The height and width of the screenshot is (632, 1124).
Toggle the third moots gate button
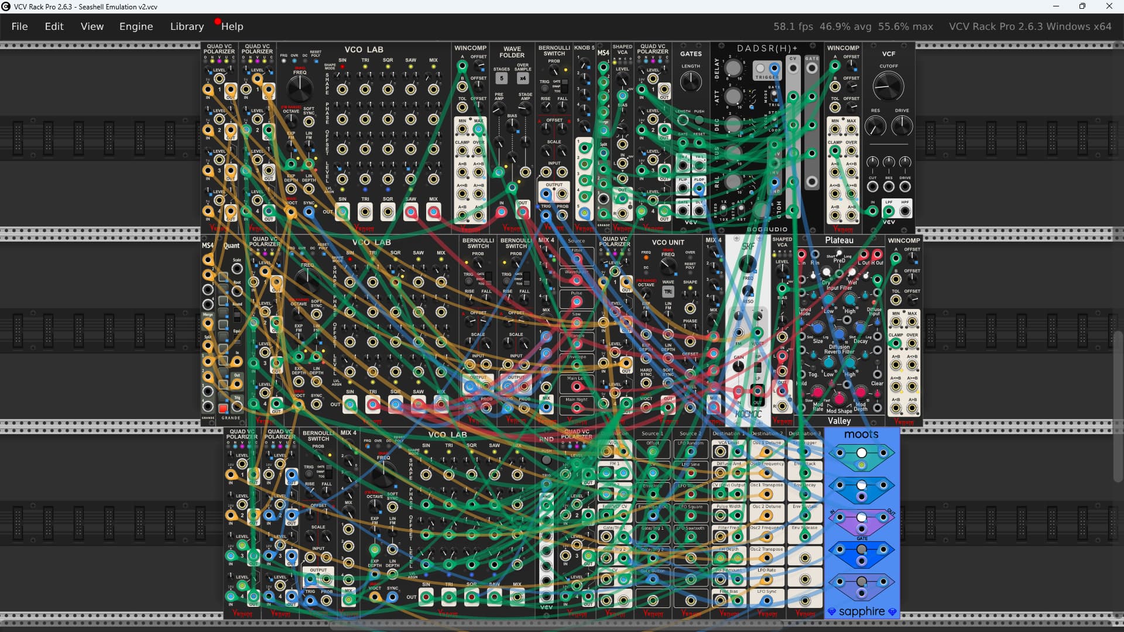pyautogui.click(x=861, y=517)
